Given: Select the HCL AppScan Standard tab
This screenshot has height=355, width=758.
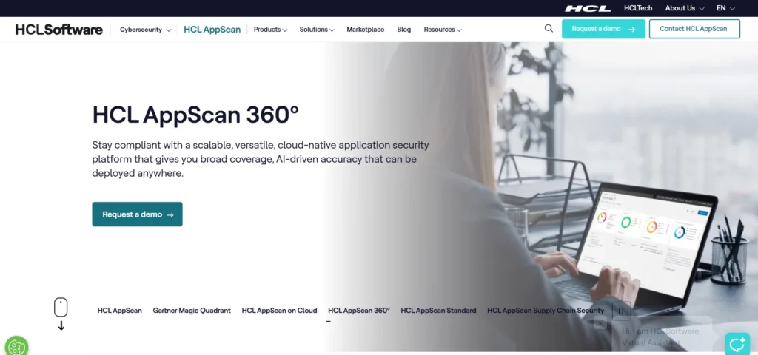Looking at the screenshot, I should click(438, 311).
